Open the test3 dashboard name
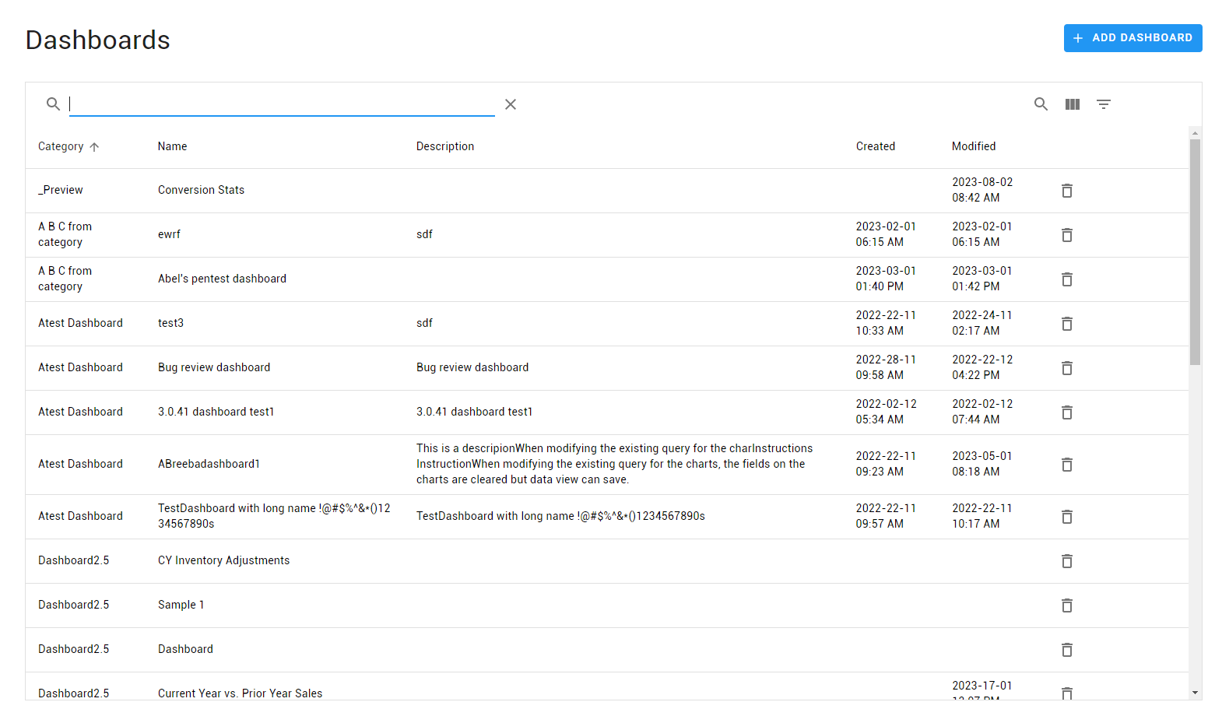 170,323
